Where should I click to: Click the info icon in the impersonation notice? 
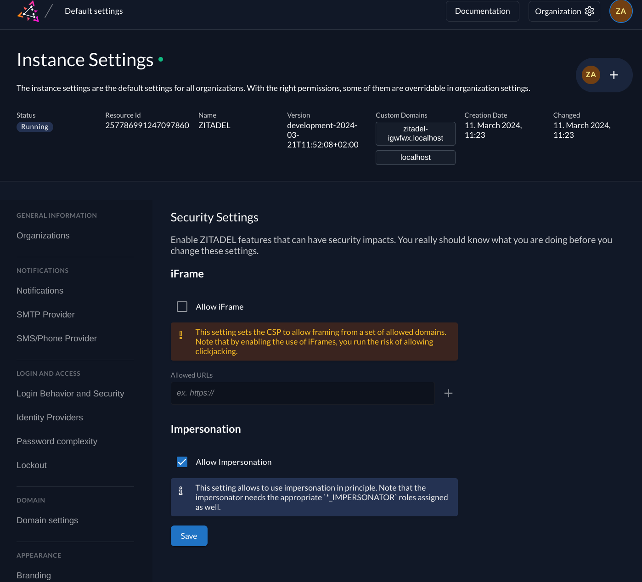tap(182, 491)
